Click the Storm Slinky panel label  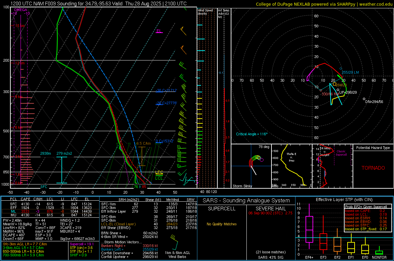(x=242, y=186)
